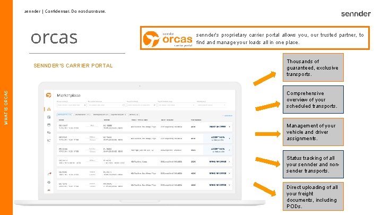
Task: Click the first filter input under Marketplace
Action: [72, 105]
